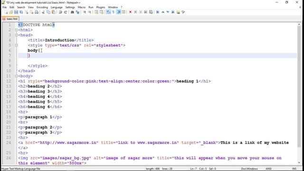
Task: Click the Print icon
Action: click(37, 12)
